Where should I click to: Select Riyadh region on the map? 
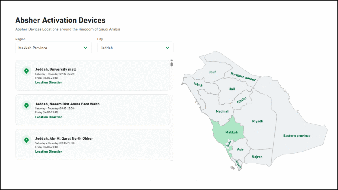[257, 121]
